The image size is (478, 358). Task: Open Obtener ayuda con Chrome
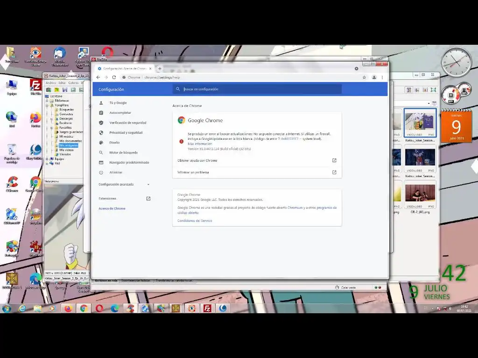pyautogui.click(x=257, y=160)
